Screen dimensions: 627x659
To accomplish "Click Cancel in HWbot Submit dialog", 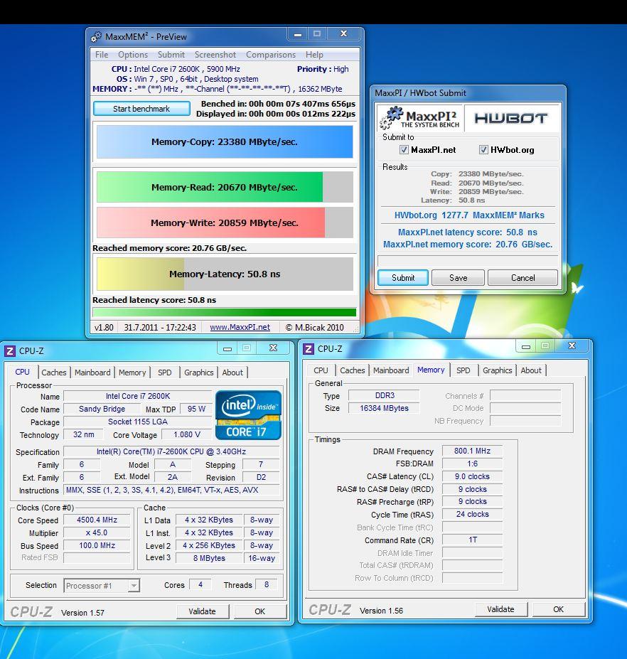I will click(522, 278).
